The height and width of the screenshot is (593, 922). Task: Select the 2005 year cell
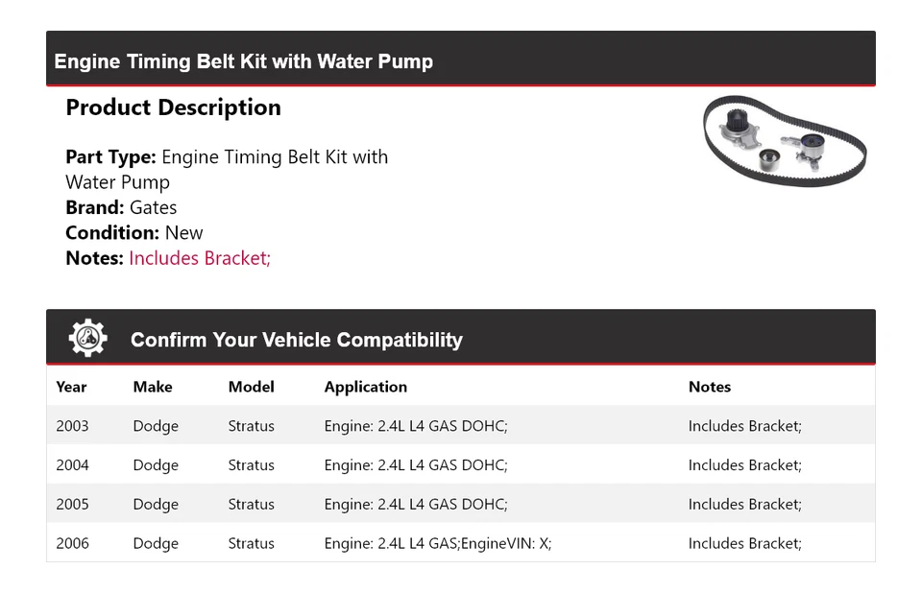(72, 505)
